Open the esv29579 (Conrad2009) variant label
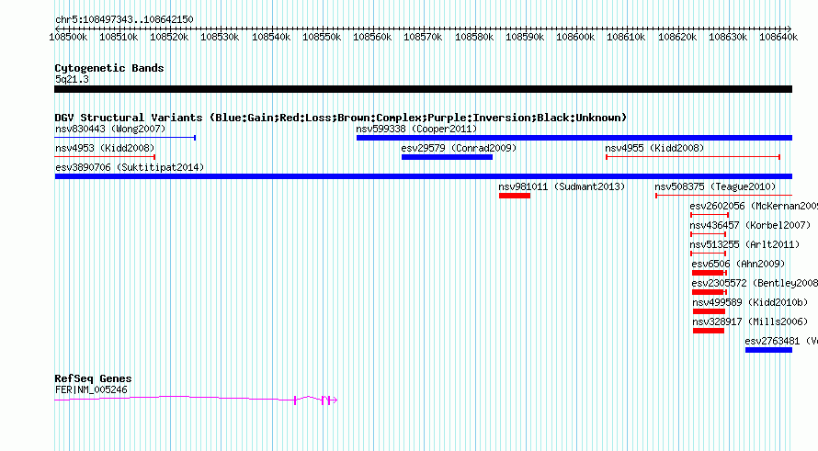The height and width of the screenshot is (451, 818). pos(459,148)
